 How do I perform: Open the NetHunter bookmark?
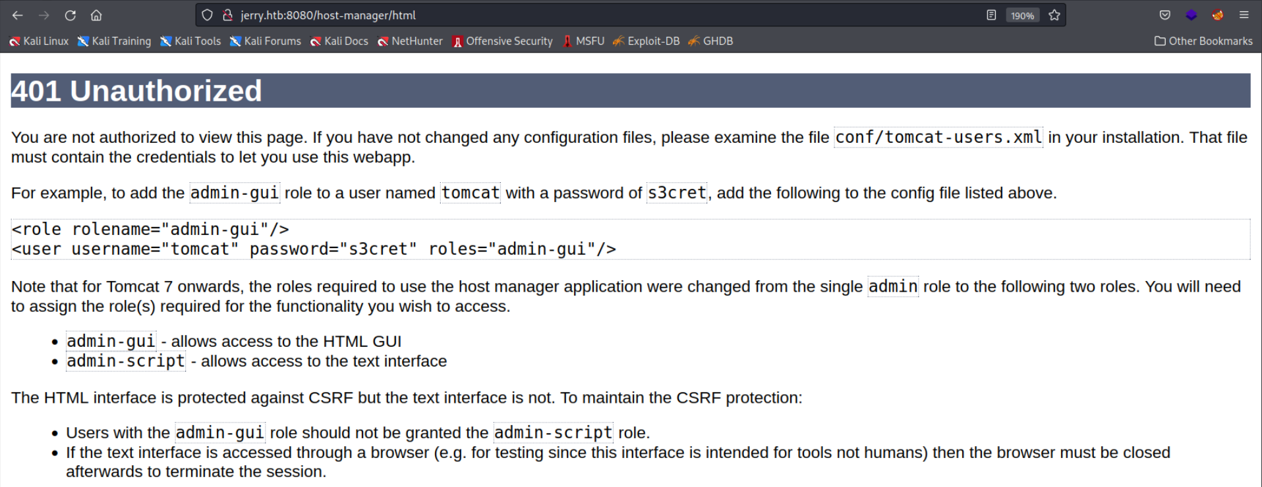[x=410, y=41]
